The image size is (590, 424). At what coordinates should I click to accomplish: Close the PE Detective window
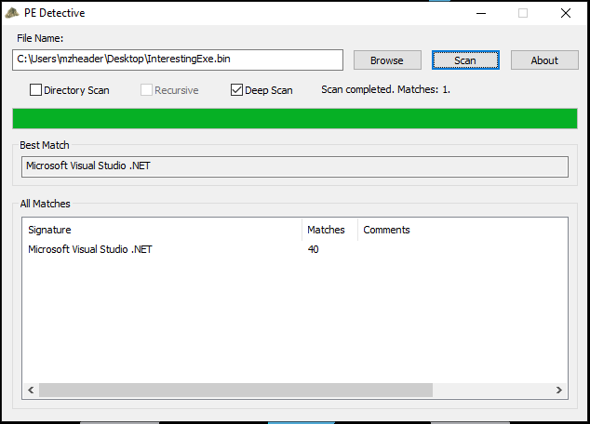pos(566,13)
